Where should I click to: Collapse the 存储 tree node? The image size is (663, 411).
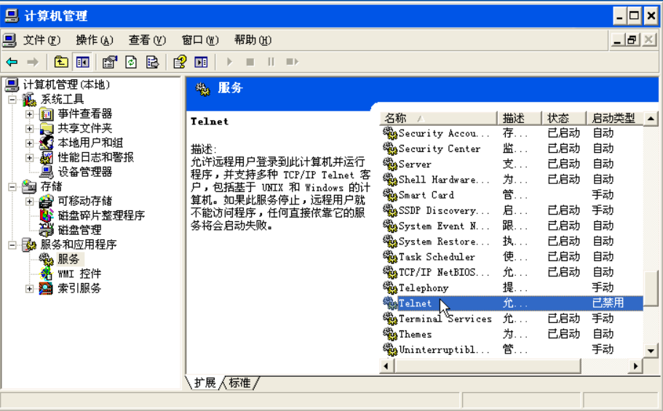[12, 187]
